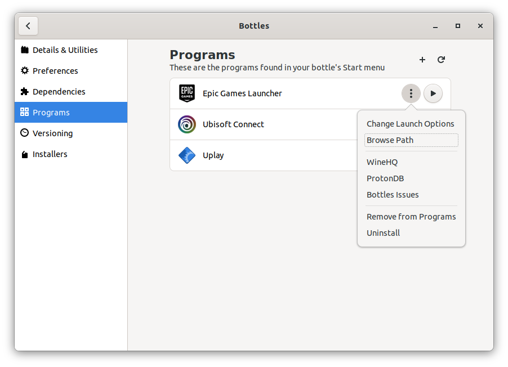Click the Uplay program icon
Viewport: 508px width, 367px height.
click(x=186, y=155)
